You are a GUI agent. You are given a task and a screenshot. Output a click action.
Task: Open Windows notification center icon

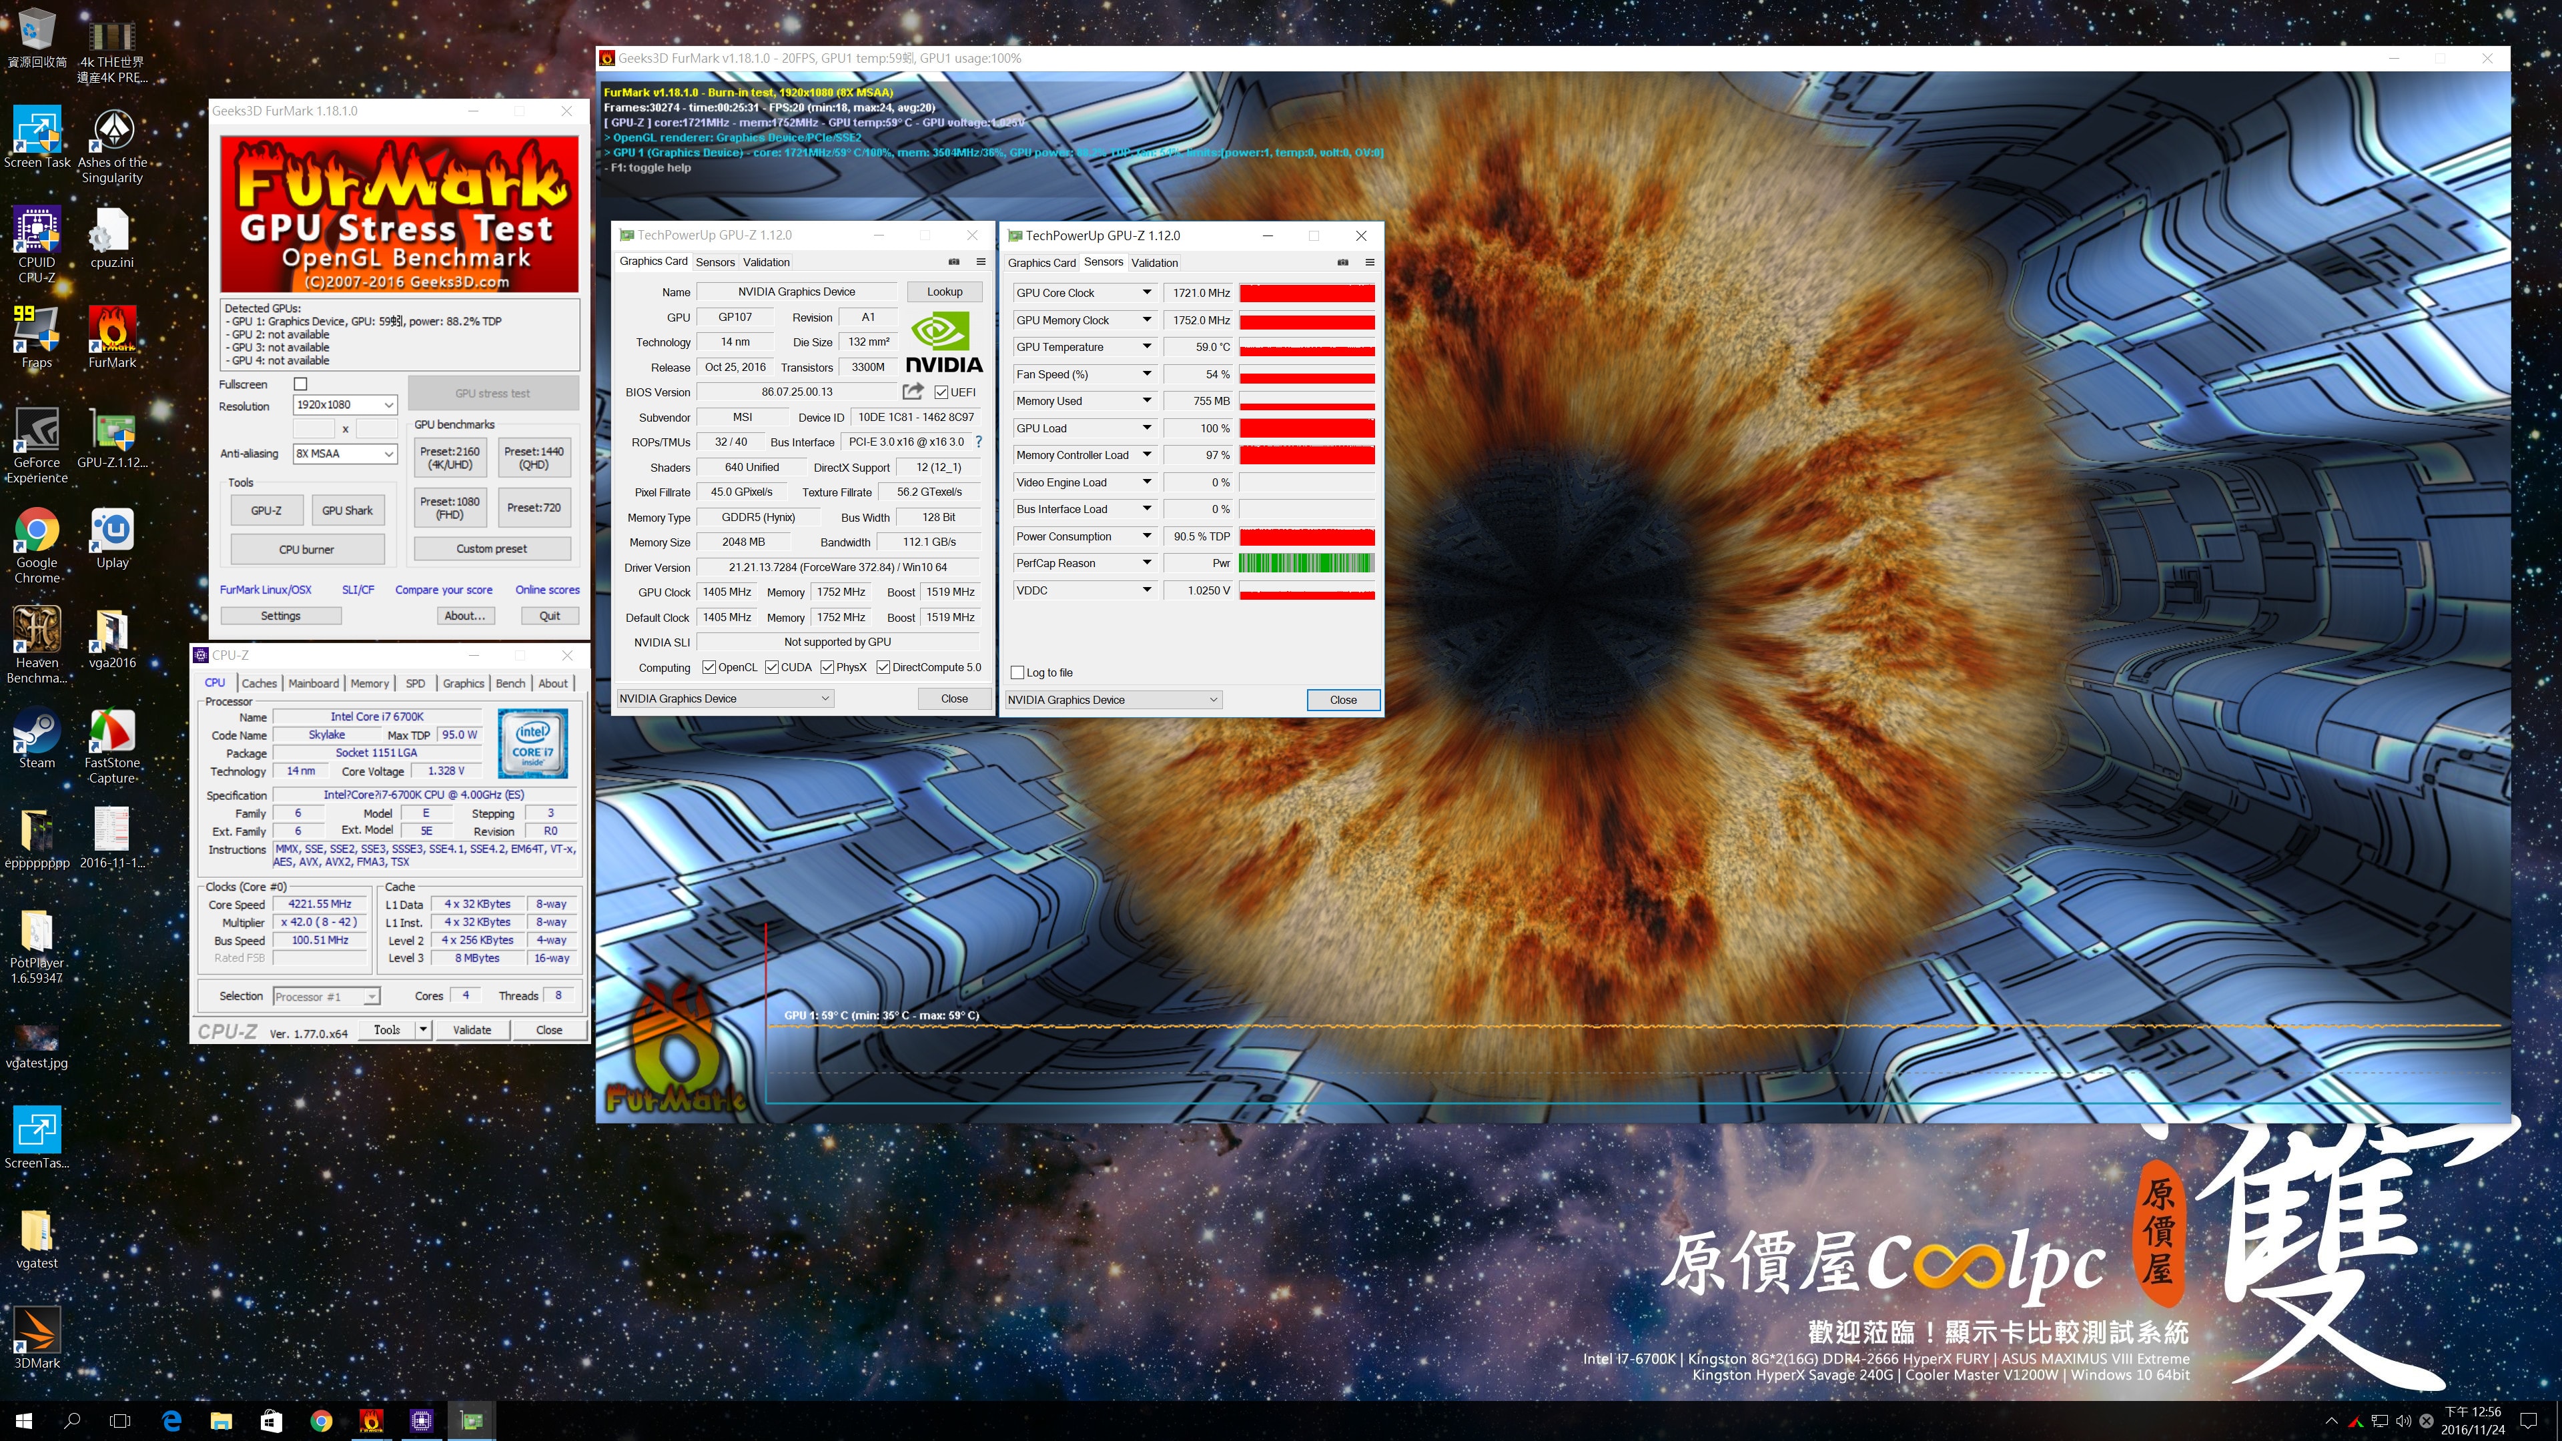coord(2529,1420)
